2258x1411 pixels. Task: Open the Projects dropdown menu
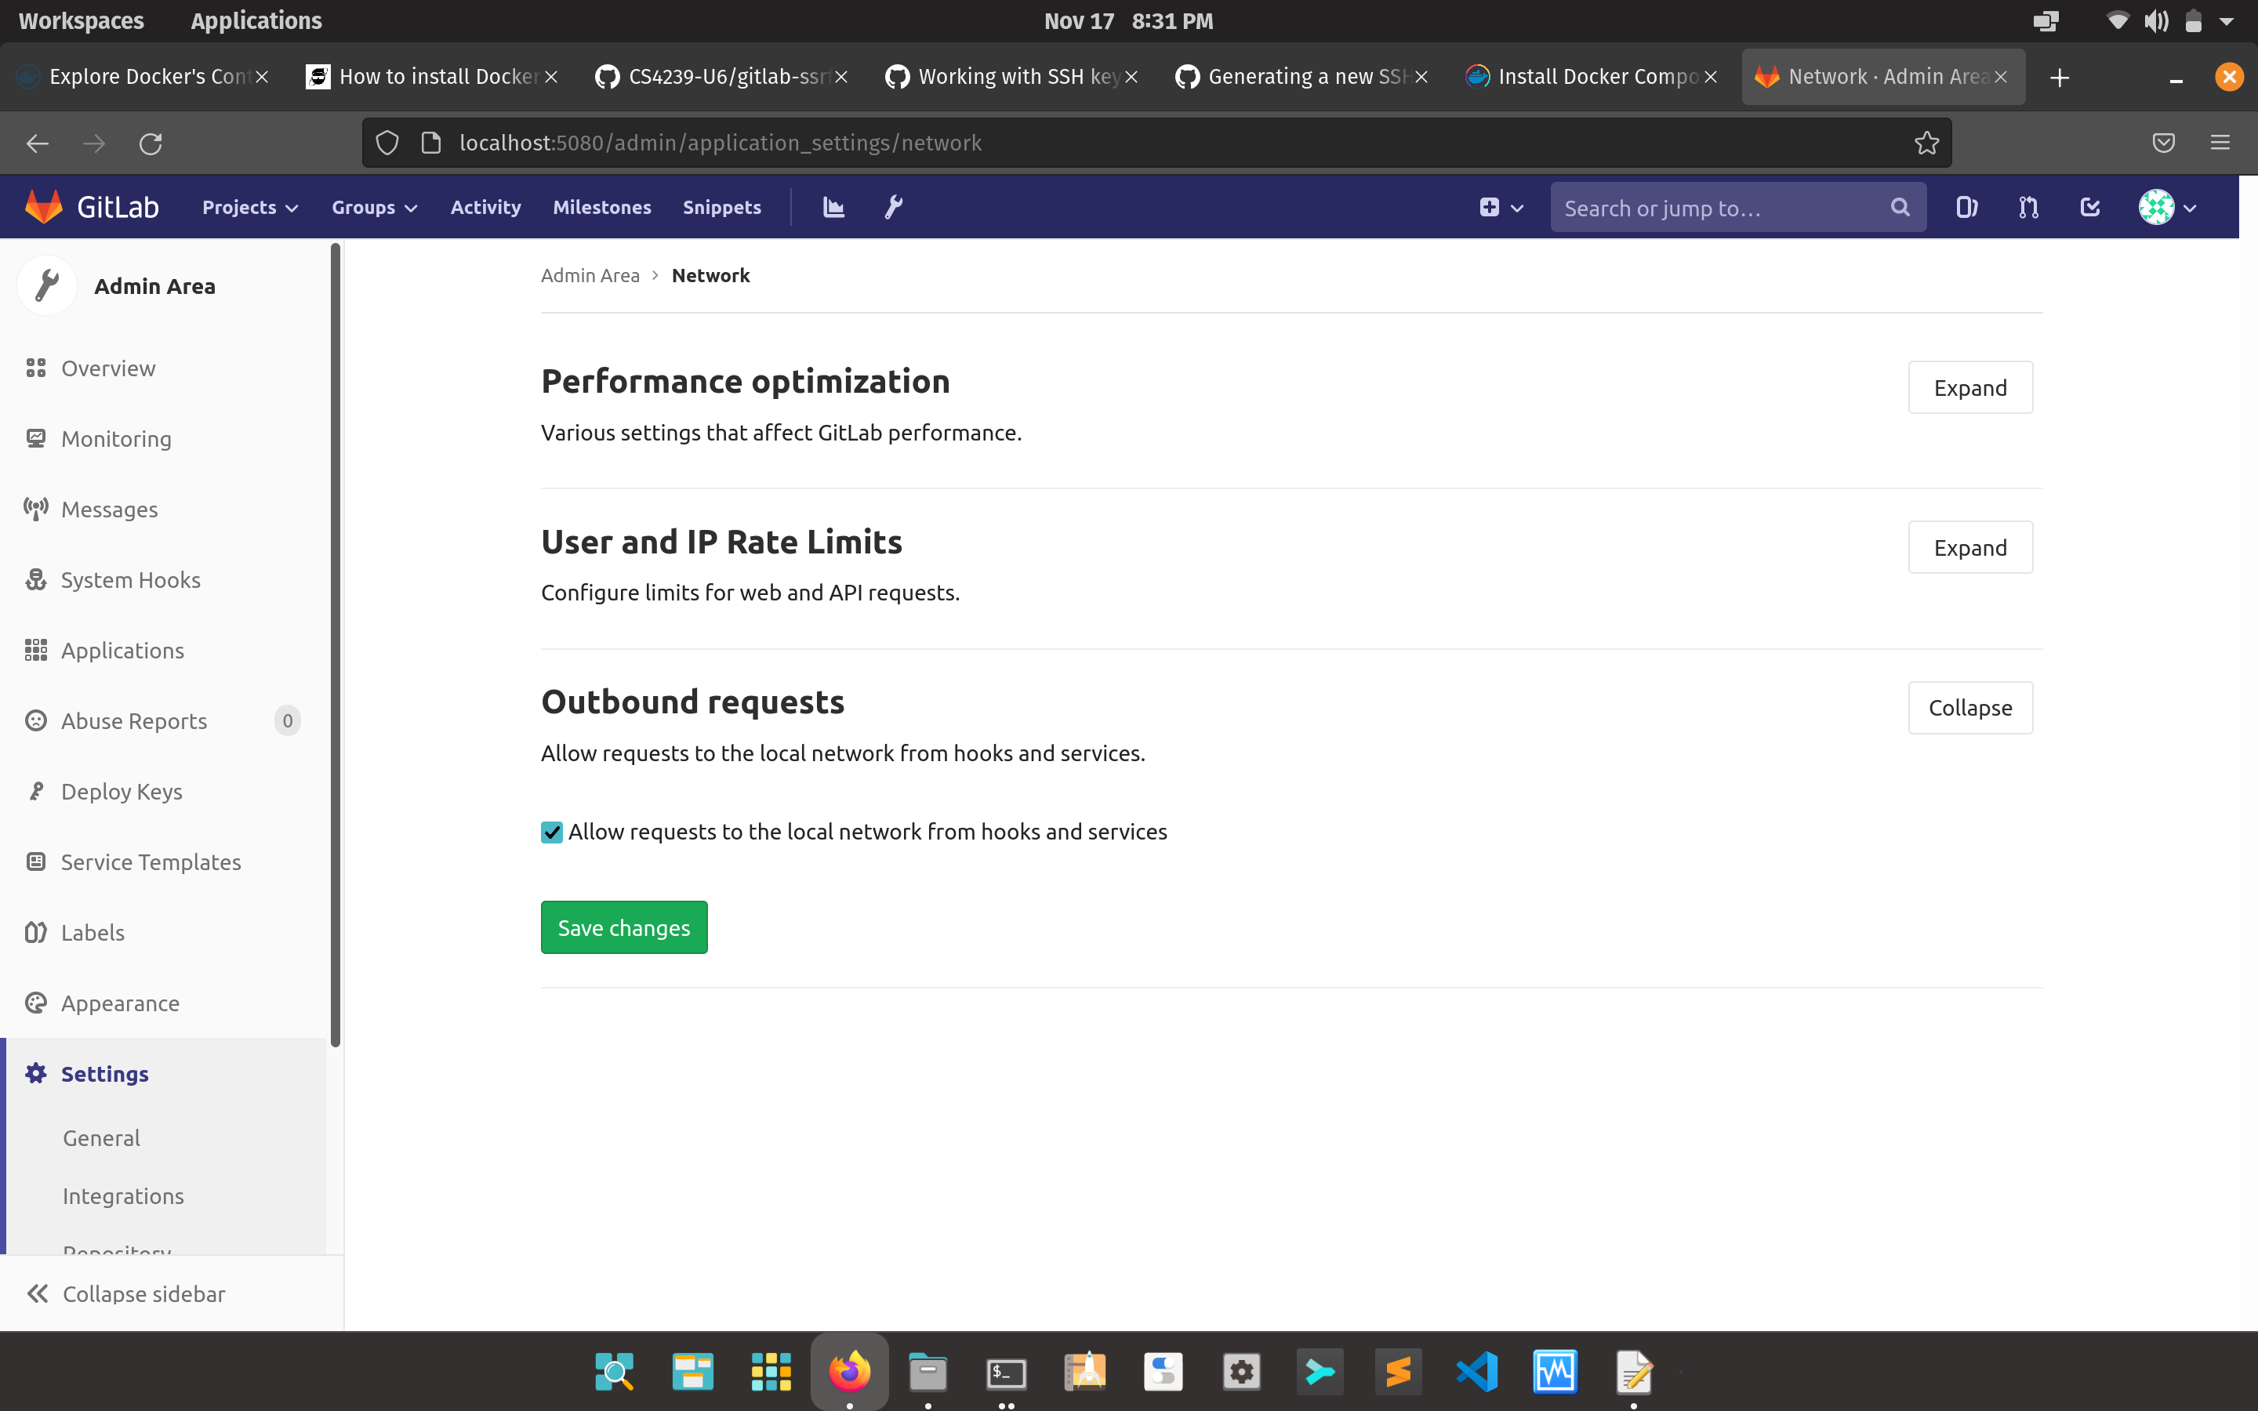click(250, 207)
